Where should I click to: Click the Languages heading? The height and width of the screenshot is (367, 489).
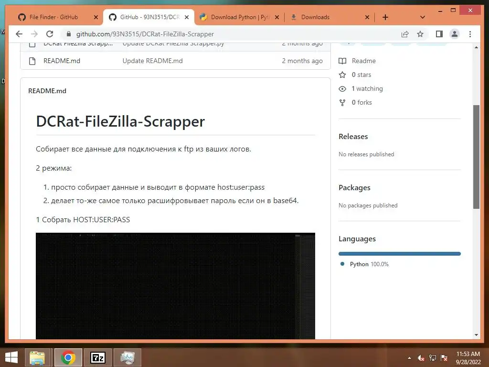357,239
